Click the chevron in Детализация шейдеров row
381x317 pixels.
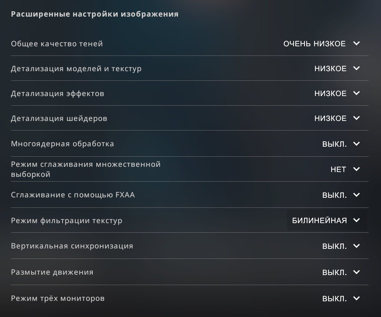[357, 118]
